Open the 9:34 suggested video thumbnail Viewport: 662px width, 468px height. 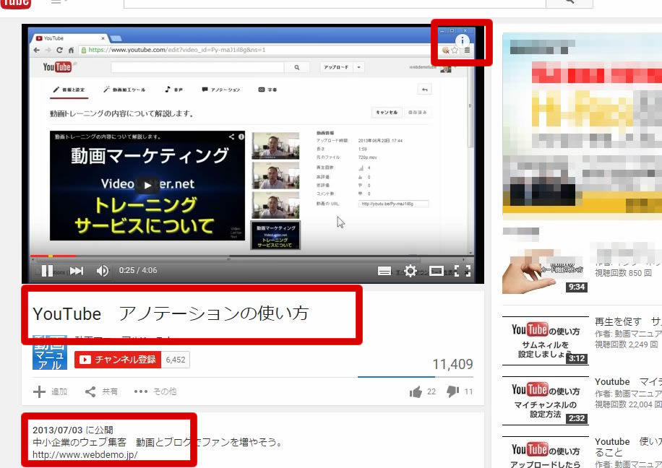[545, 272]
